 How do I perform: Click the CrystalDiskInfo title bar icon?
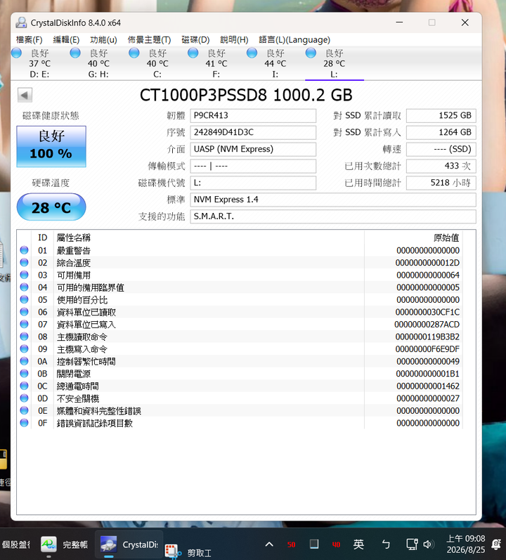(21, 22)
